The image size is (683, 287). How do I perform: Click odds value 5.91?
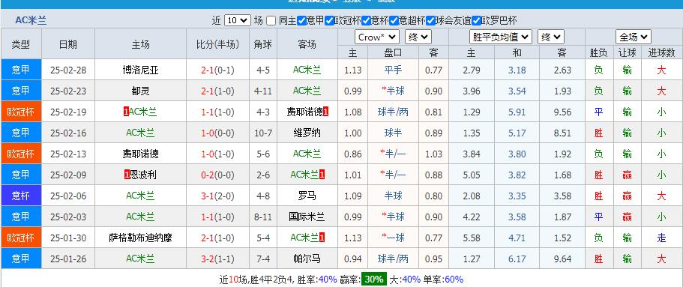coord(517,112)
